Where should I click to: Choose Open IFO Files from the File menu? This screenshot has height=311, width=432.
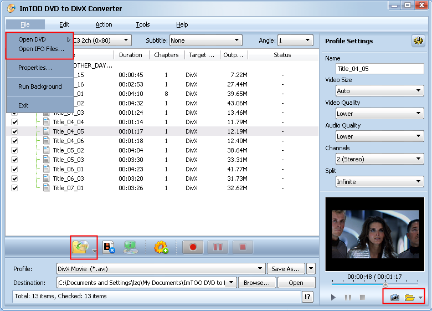point(40,49)
